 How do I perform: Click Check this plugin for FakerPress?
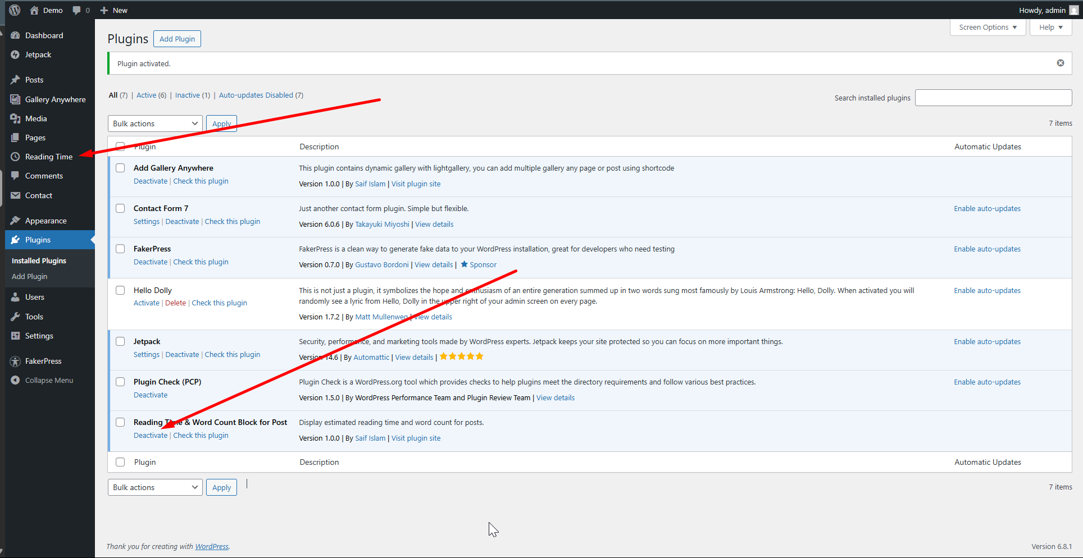coord(201,262)
